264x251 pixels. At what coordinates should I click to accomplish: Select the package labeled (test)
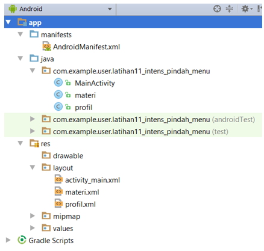pyautogui.click(x=140, y=132)
